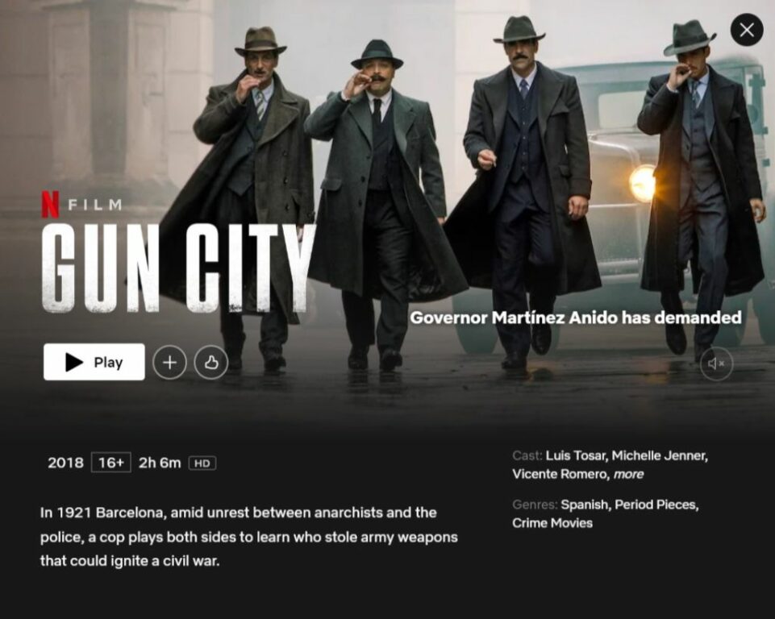The image size is (775, 619).
Task: Click the 2h 6m runtime label
Action: (x=160, y=463)
